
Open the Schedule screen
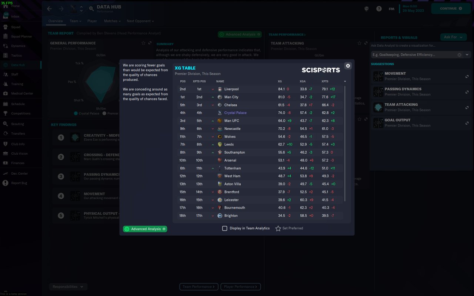pyautogui.click(x=18, y=104)
